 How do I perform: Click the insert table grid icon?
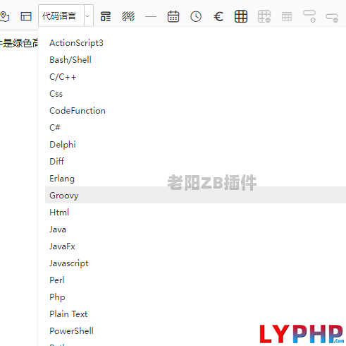241,16
